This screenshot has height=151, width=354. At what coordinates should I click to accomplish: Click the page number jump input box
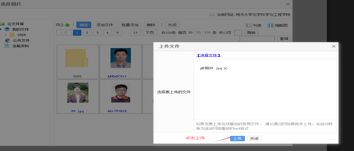pyautogui.click(x=238, y=33)
